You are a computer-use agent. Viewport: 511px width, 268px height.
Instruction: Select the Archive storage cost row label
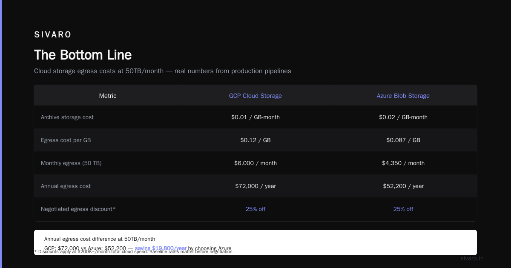pos(67,117)
